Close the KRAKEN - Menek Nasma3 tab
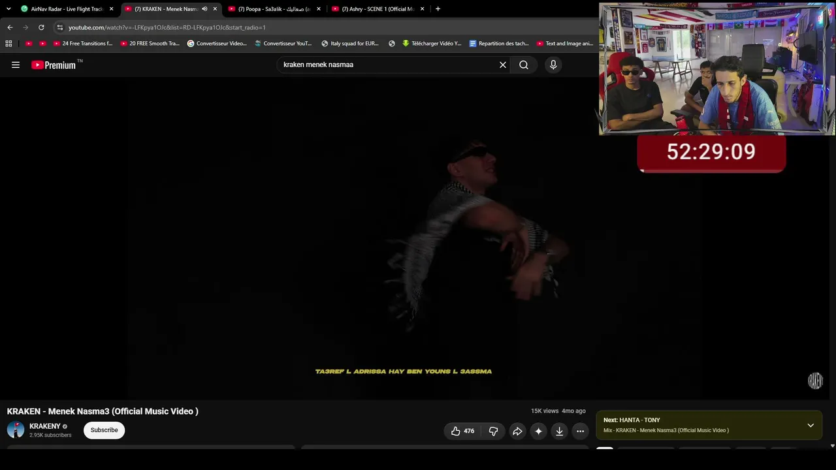Viewport: 836px width, 470px height. tap(215, 9)
